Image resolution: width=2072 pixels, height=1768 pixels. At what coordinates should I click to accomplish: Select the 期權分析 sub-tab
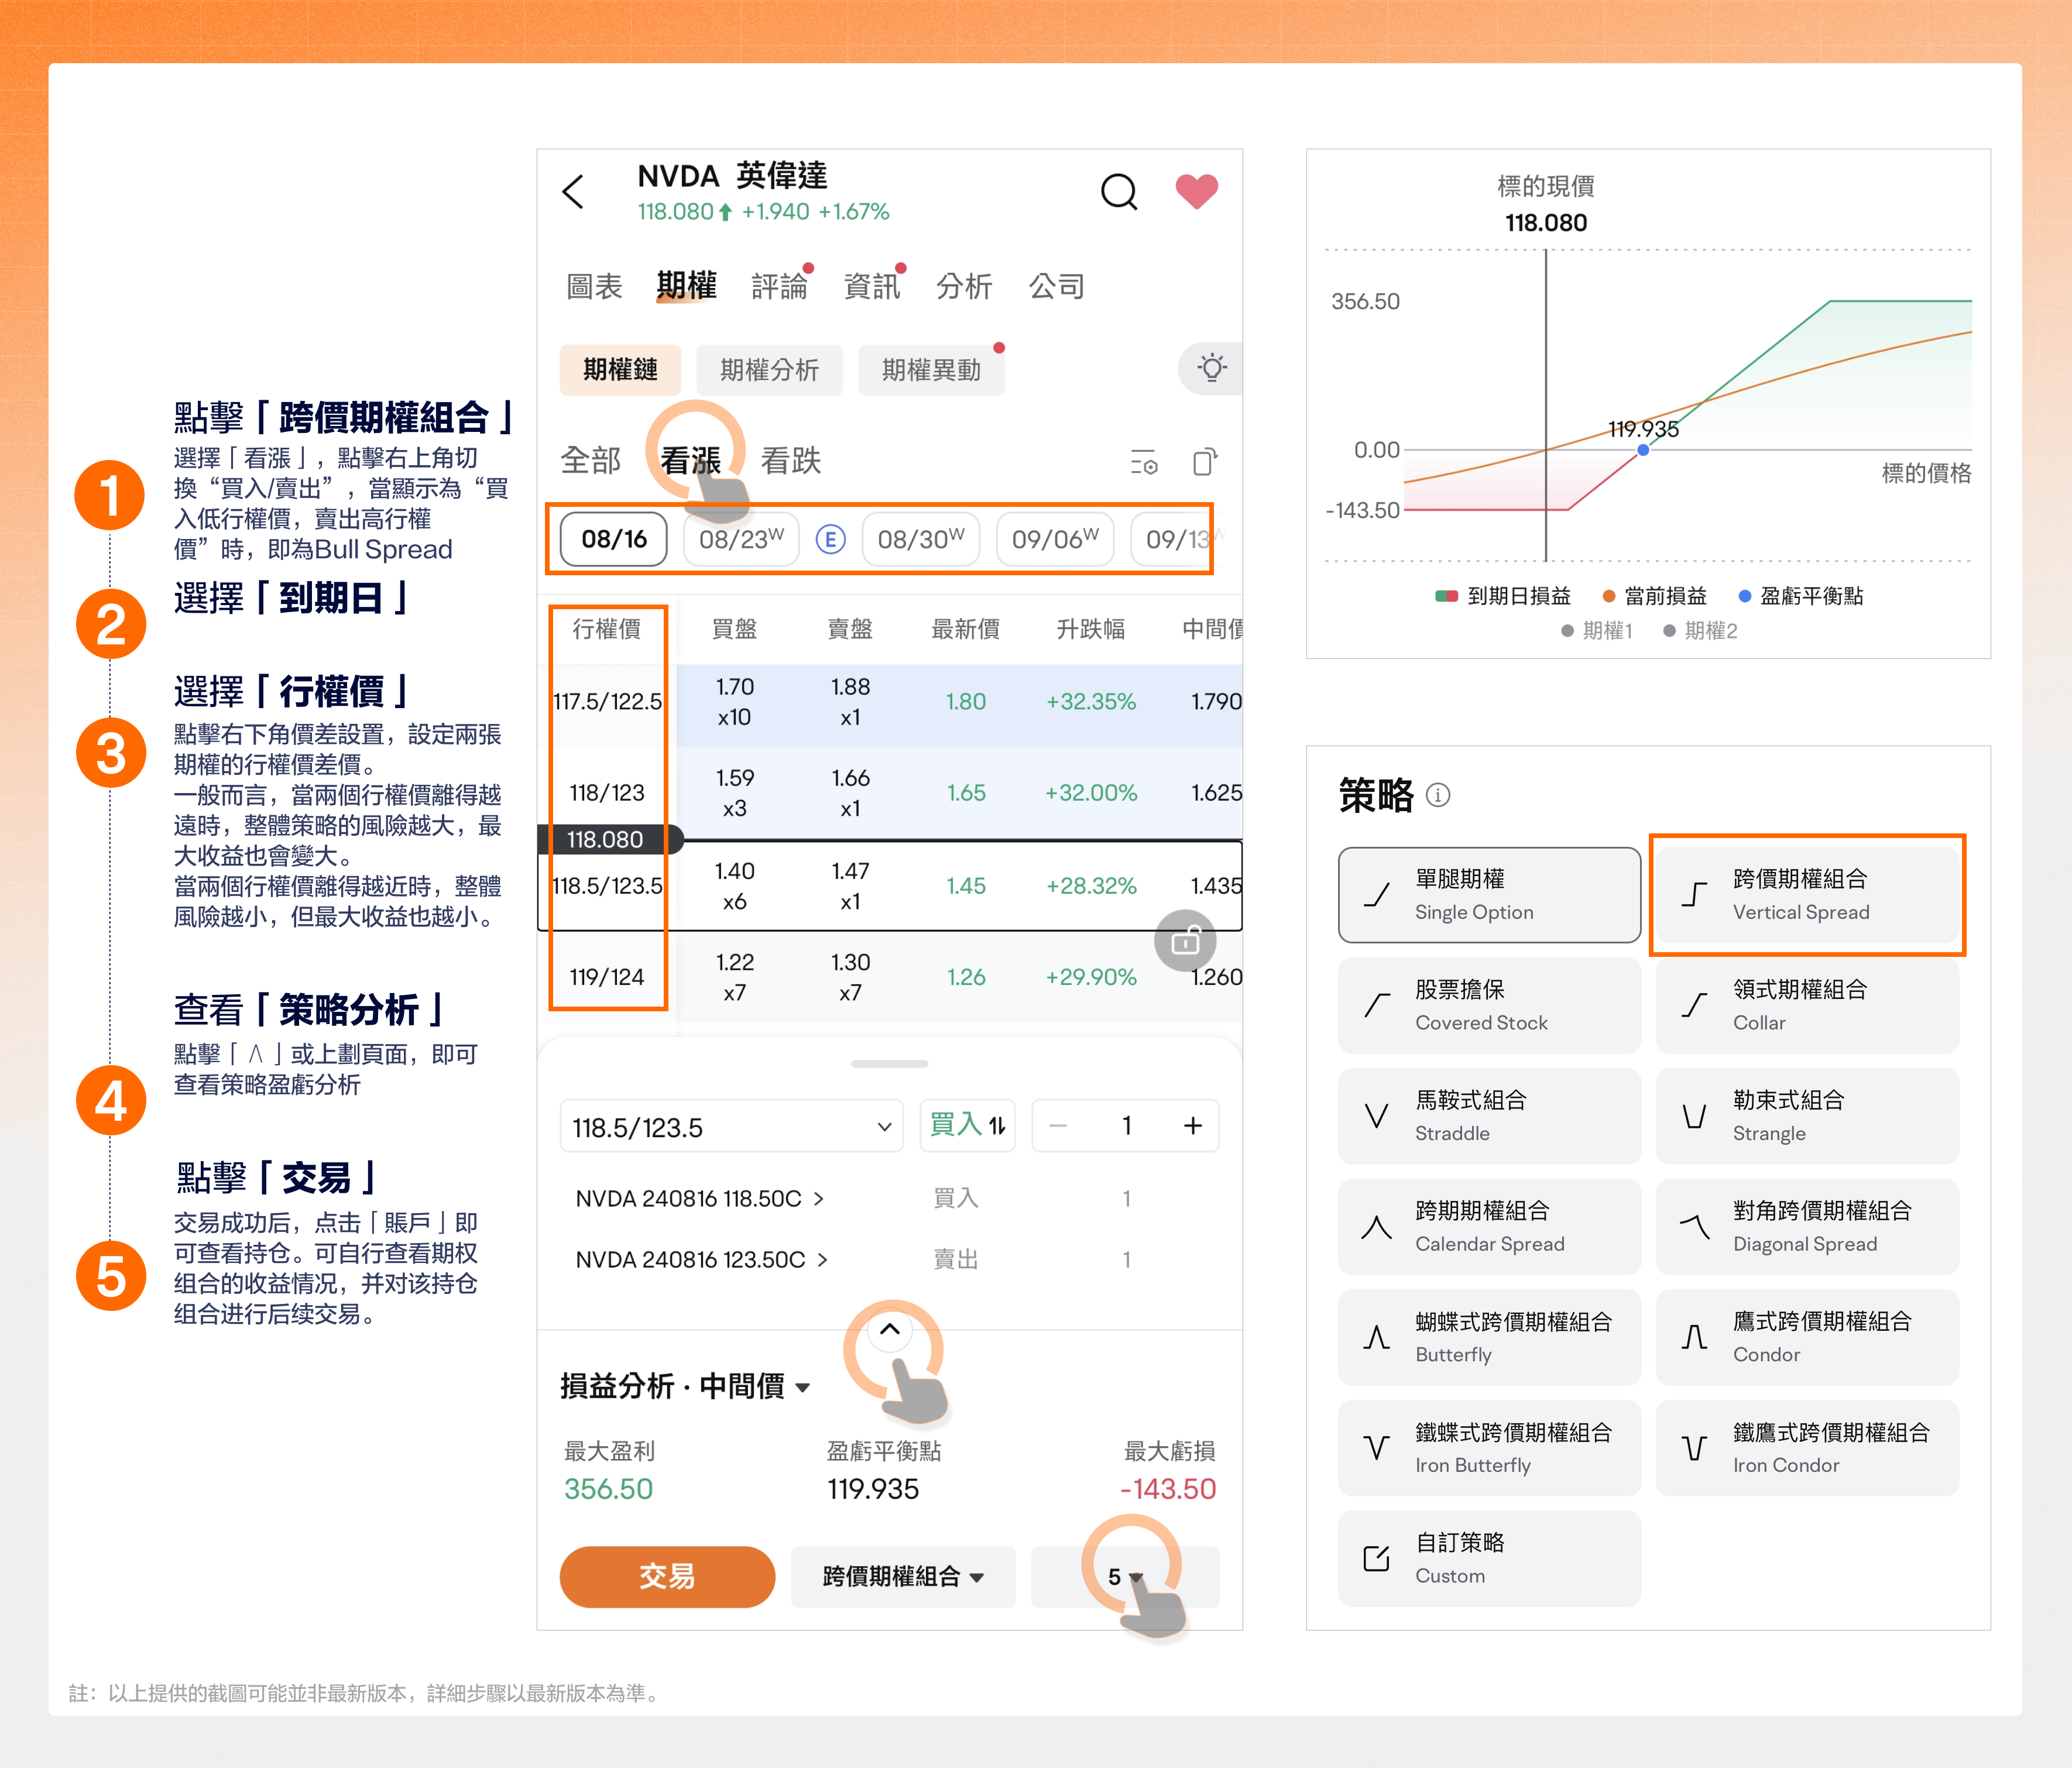point(769,370)
